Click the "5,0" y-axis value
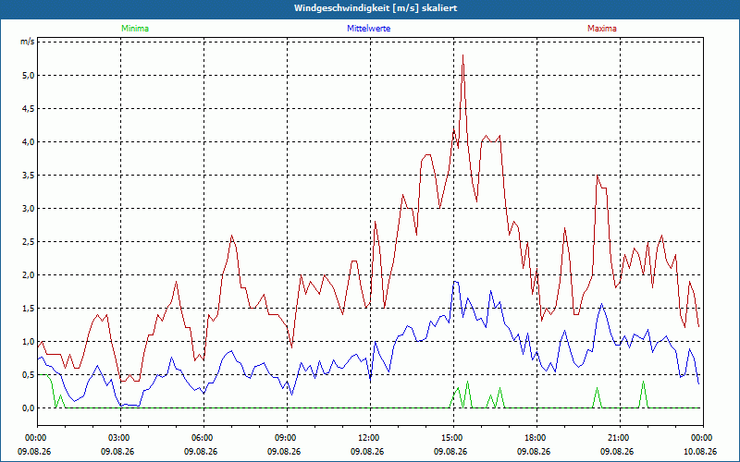 coord(29,75)
